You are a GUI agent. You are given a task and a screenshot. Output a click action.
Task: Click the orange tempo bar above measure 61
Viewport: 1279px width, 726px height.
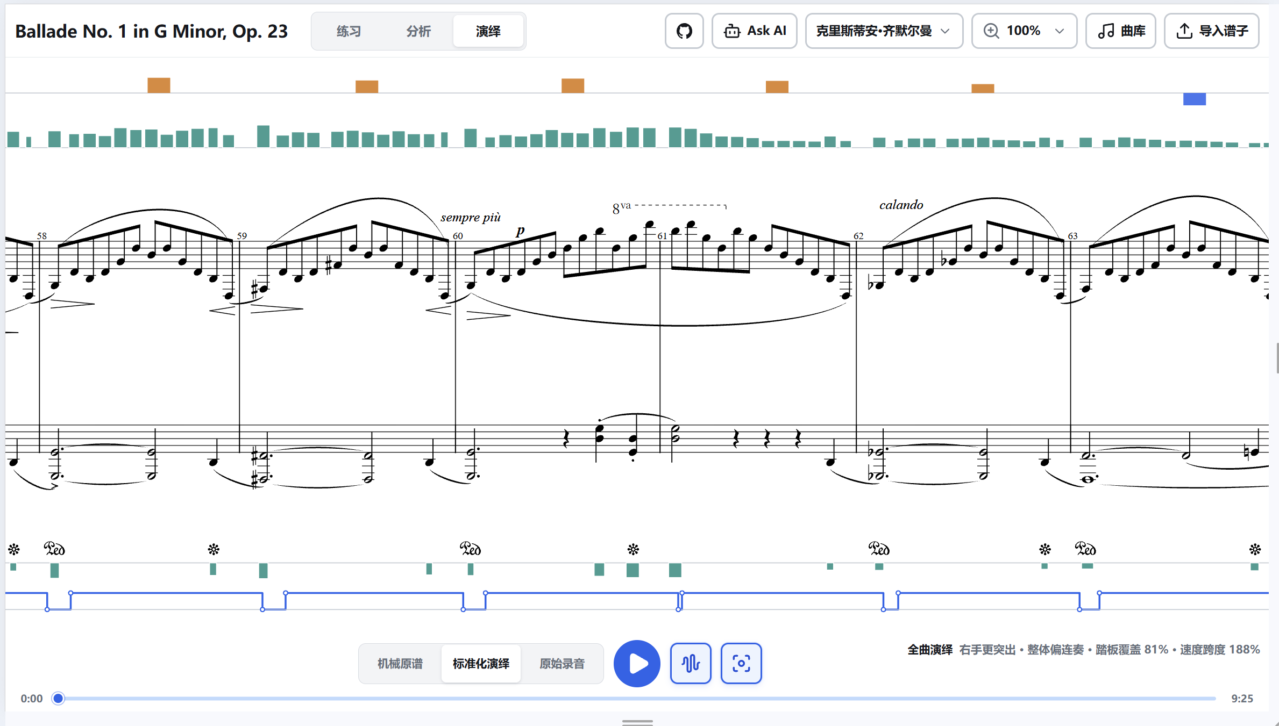coord(777,87)
